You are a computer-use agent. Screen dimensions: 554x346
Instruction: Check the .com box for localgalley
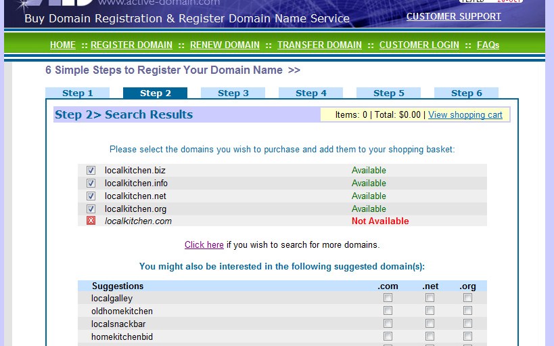[x=388, y=298]
